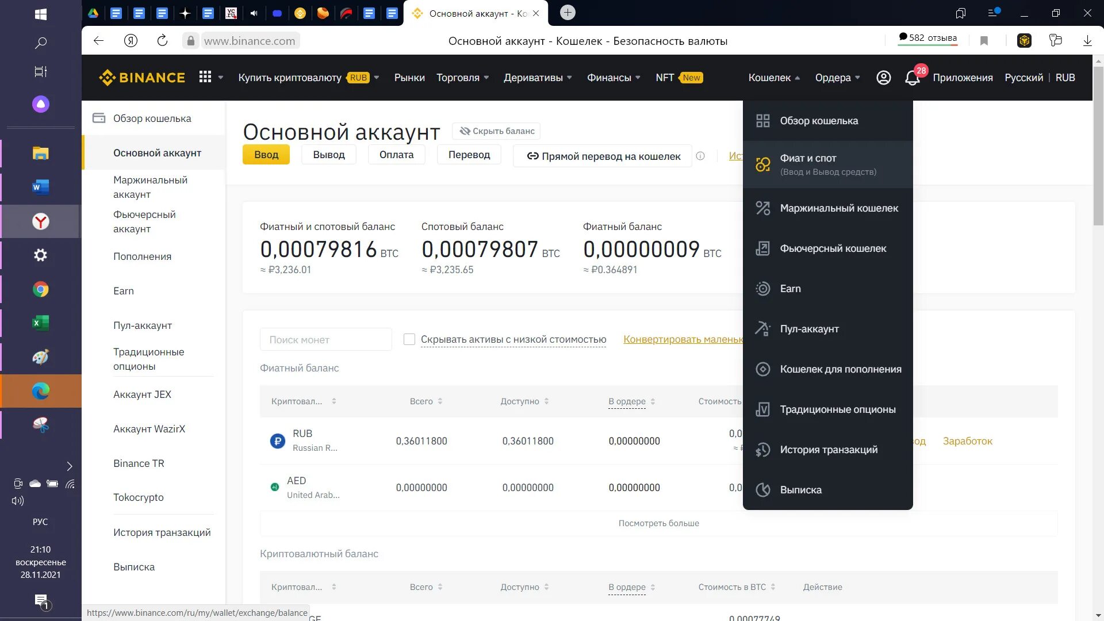Select Маржинальный аккаунт in sidebar
The width and height of the screenshot is (1104, 621).
pos(151,187)
